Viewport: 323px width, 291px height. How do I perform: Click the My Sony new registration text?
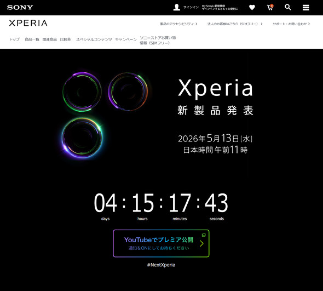pyautogui.click(x=220, y=7)
